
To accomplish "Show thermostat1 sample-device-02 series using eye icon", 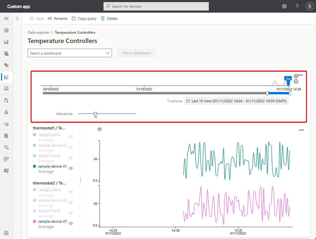I will (71, 148).
